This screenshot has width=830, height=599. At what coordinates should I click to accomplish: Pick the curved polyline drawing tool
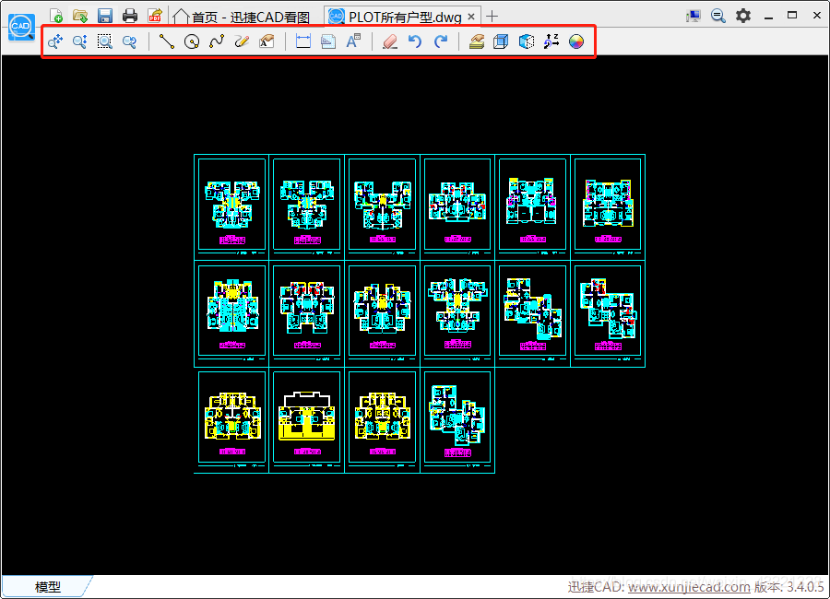217,41
